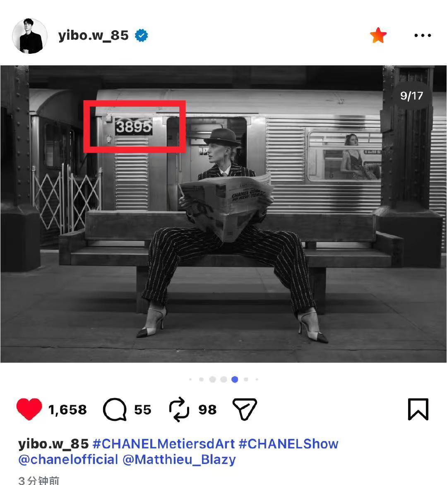Visit the @chanelofficial mention
The height and width of the screenshot is (485, 447).
[x=68, y=460]
